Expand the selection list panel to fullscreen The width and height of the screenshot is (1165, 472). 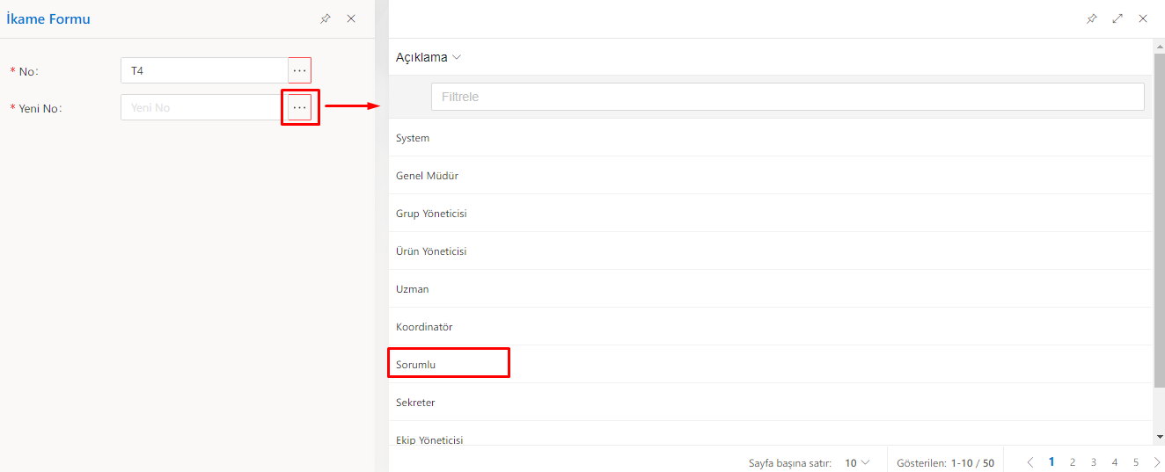pos(1117,18)
